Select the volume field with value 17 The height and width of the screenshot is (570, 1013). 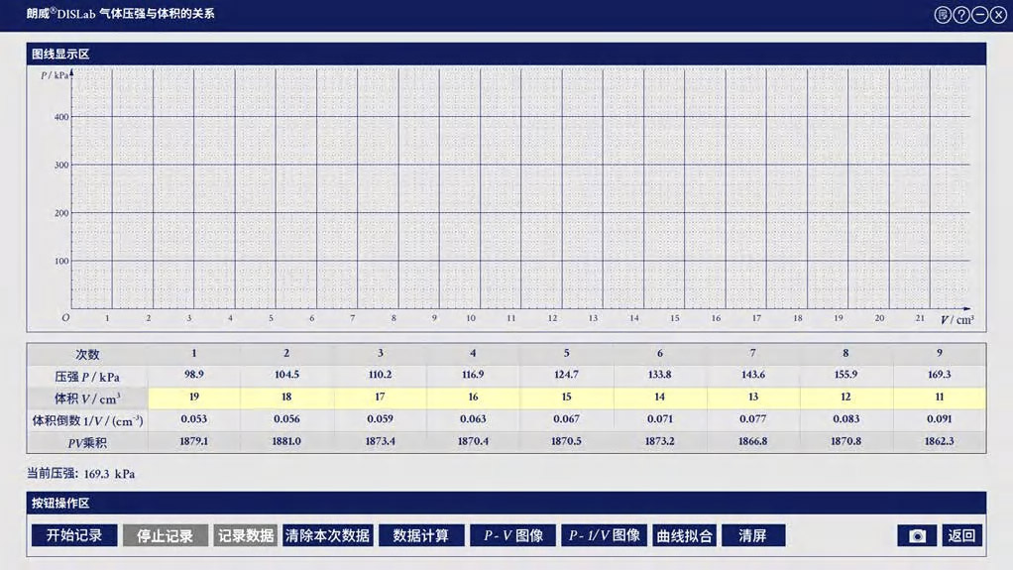coord(381,398)
